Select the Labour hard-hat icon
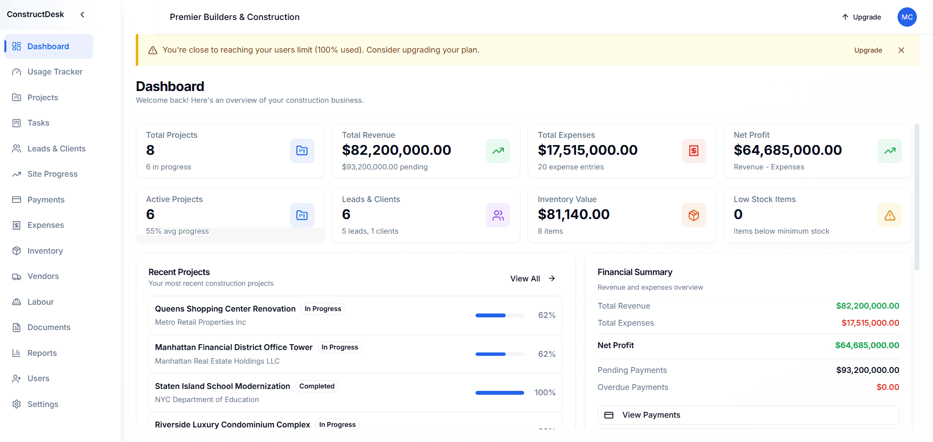 17,302
